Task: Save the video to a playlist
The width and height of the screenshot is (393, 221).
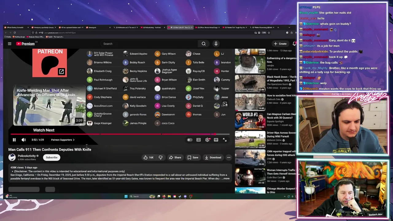Action: click(x=193, y=157)
